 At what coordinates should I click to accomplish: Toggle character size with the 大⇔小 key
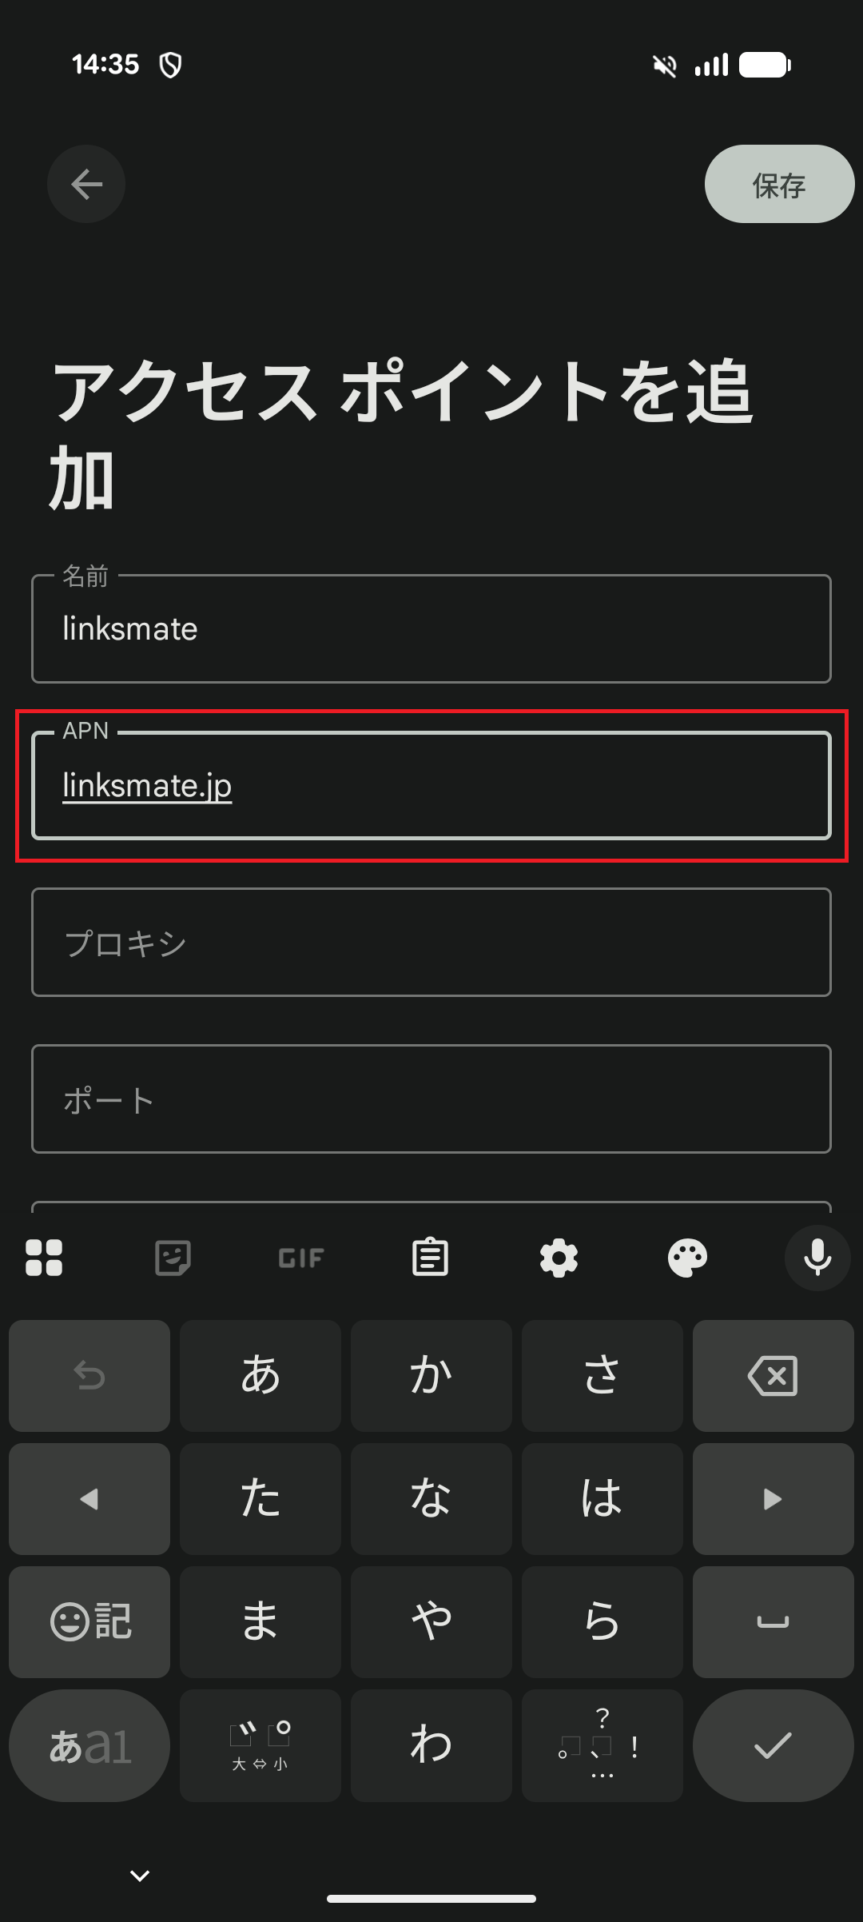tap(260, 1745)
